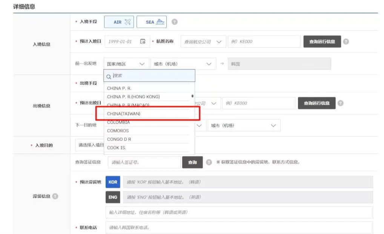The width and height of the screenshot is (384, 234).
Task: Select AIR as the entry method
Action: click(x=118, y=21)
